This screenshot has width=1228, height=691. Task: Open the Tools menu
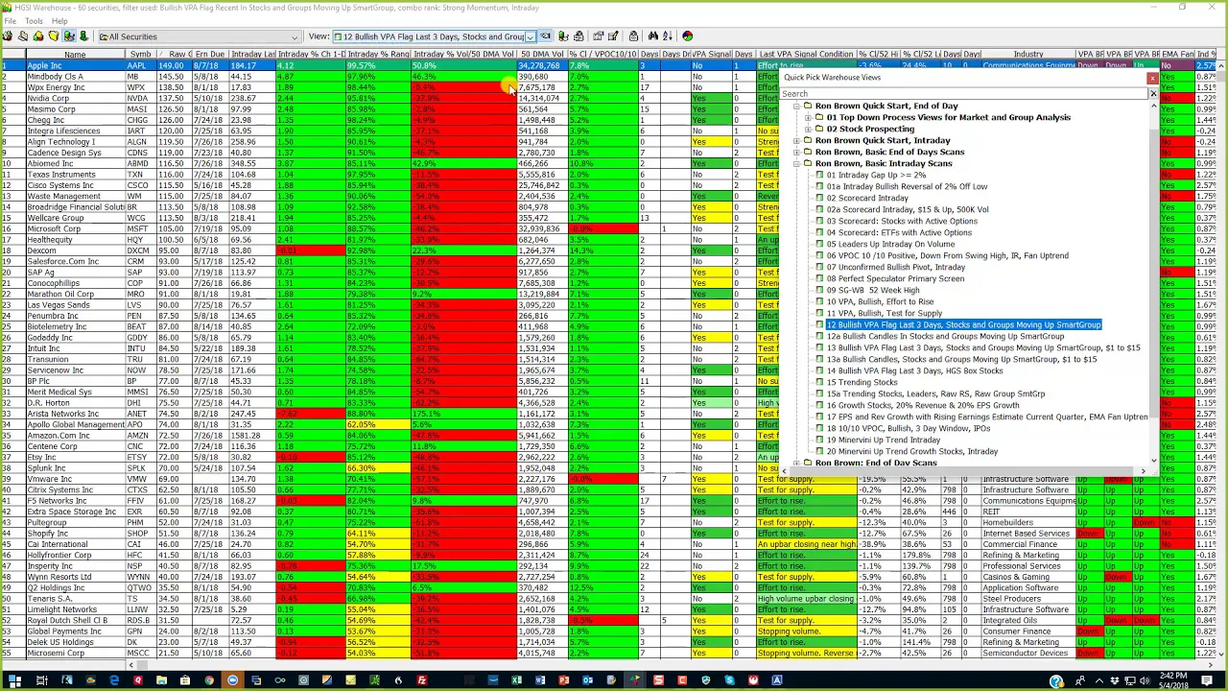coord(34,20)
